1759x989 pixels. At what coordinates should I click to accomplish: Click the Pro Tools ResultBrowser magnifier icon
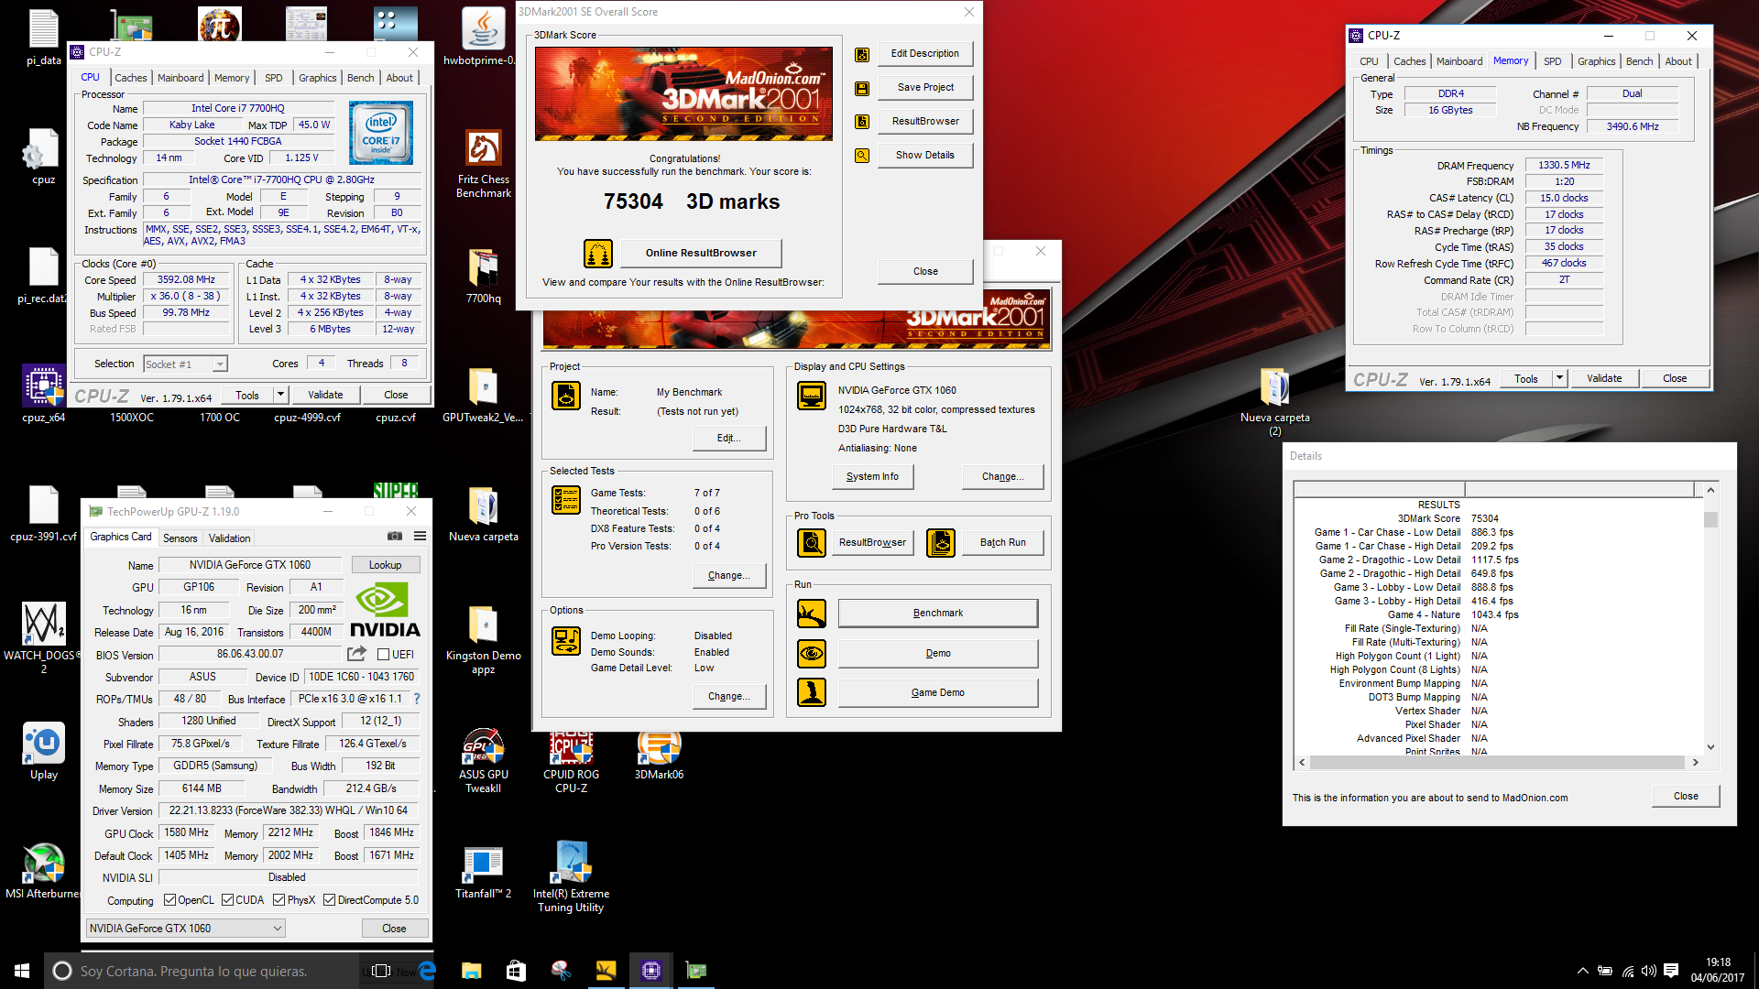(812, 543)
